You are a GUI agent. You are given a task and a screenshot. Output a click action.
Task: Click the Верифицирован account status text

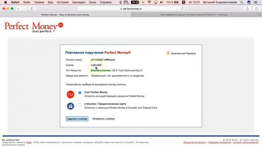pos(101,70)
